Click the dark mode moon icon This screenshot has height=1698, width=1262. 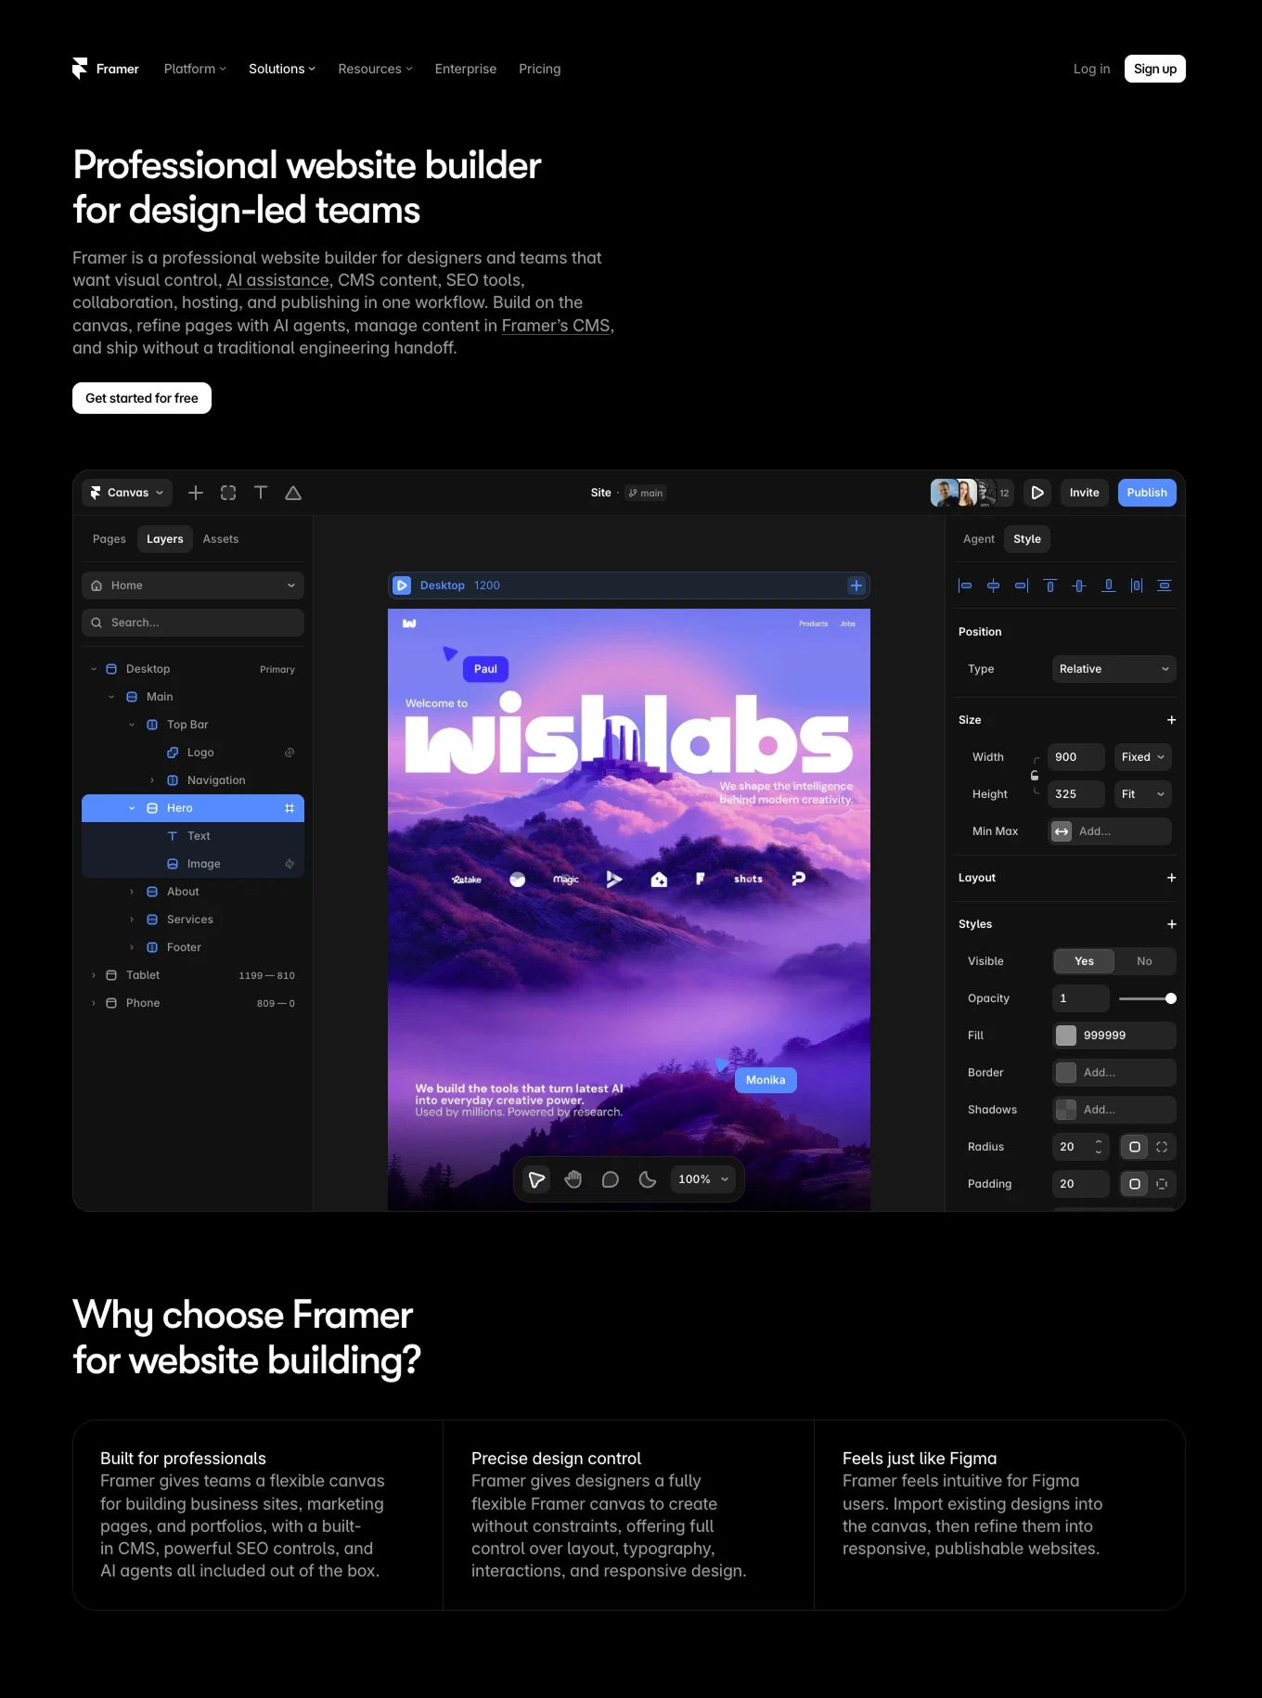coord(648,1179)
